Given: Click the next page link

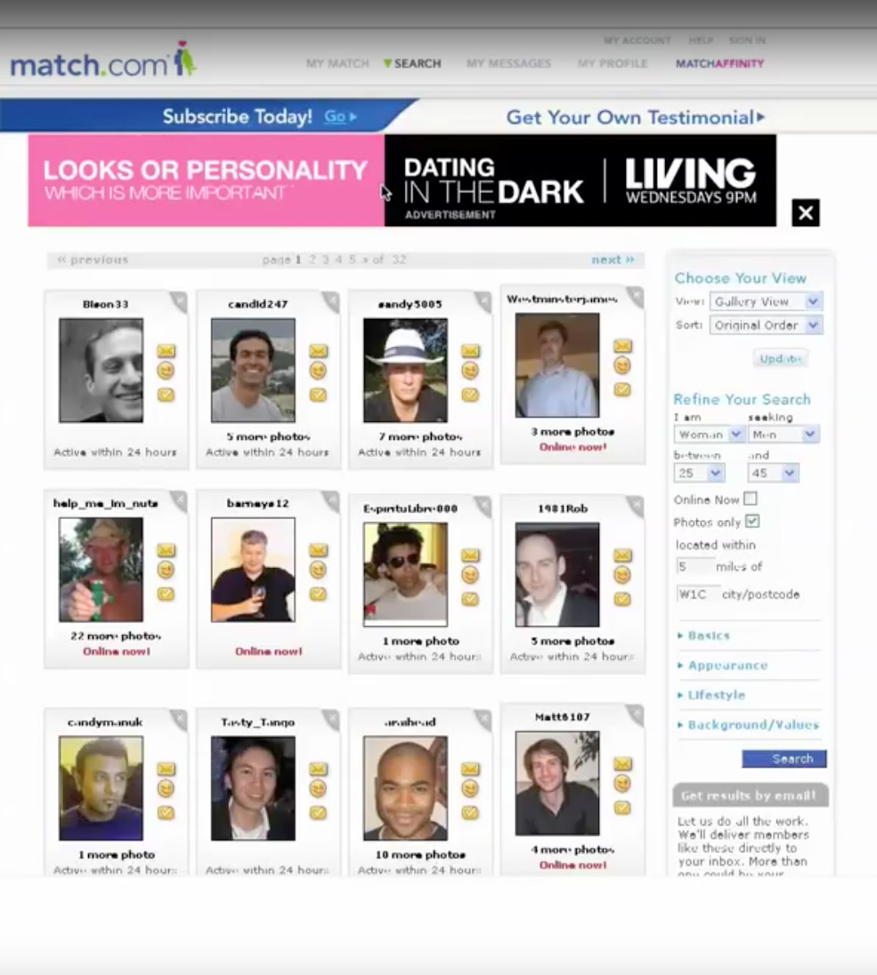Looking at the screenshot, I should click(x=613, y=260).
